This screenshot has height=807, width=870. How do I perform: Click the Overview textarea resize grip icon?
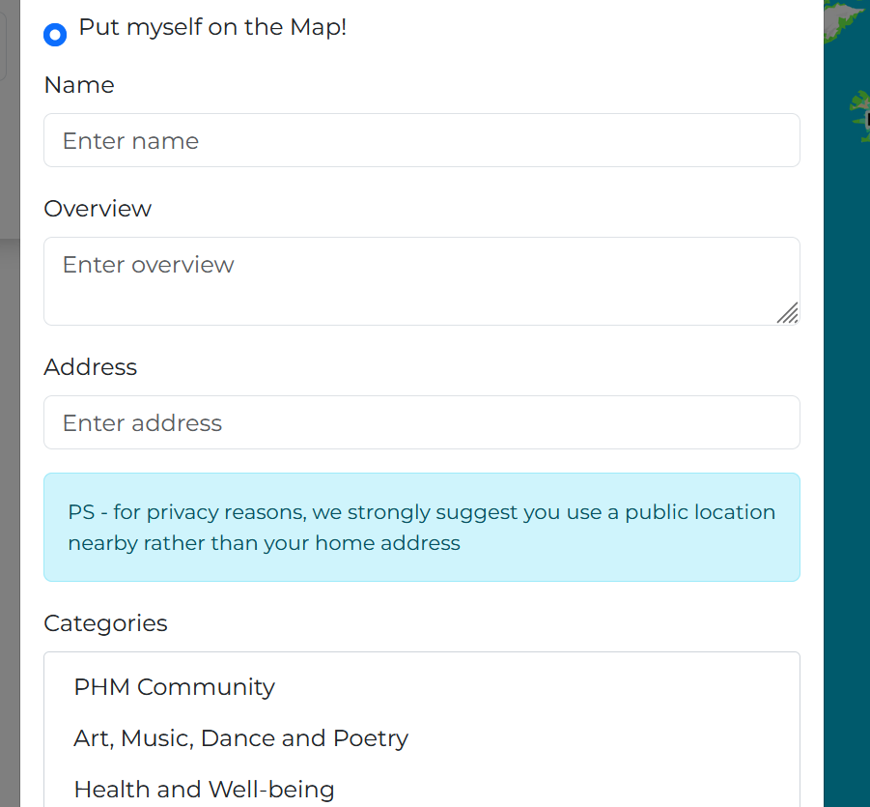[x=787, y=313]
